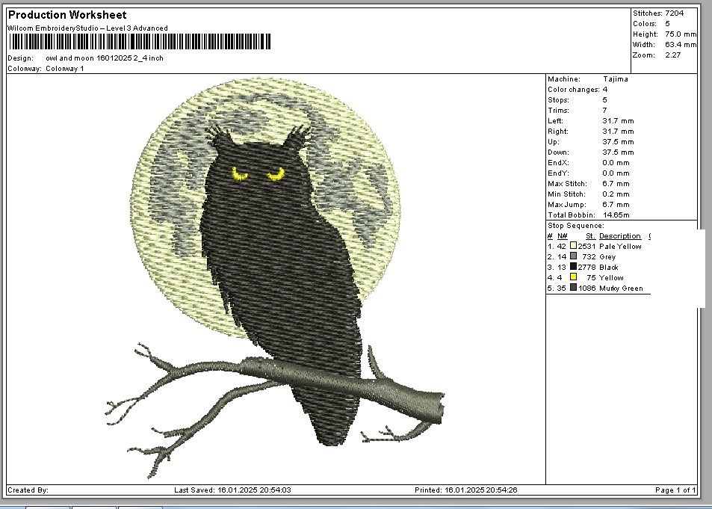Pick the bright Yellow thread swatch
The image size is (712, 509).
[x=573, y=277]
